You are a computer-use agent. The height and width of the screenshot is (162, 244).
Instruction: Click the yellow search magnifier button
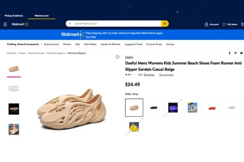coord(165,23)
